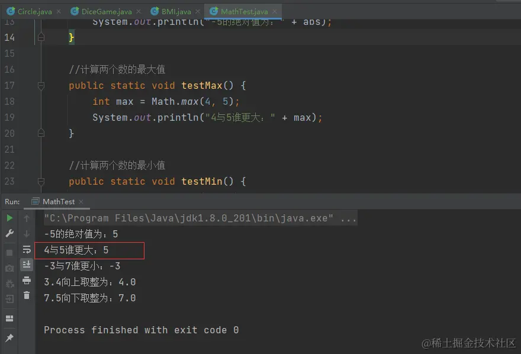This screenshot has width=521, height=354.
Task: Click the Up the Stack Trace arrow
Action: pos(27,218)
